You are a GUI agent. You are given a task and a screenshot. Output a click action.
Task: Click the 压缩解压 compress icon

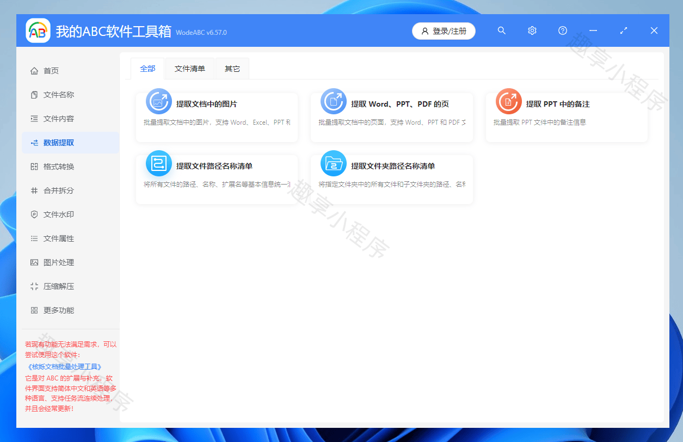click(34, 286)
